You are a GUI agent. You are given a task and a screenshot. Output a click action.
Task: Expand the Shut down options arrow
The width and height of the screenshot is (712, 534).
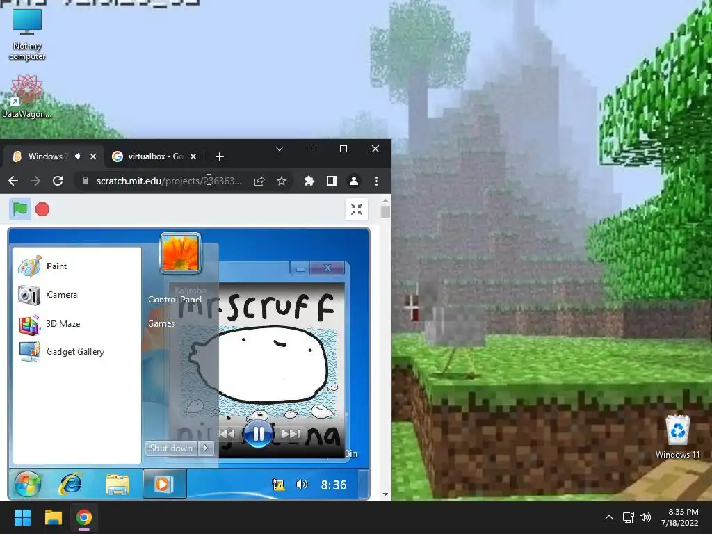click(206, 448)
